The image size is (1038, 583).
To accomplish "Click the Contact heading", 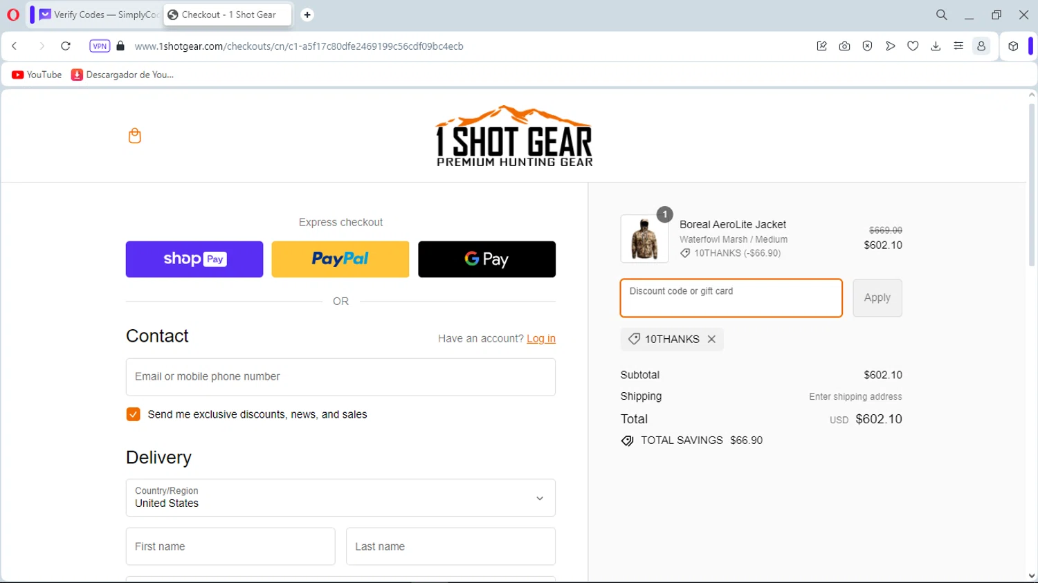I will tap(157, 336).
